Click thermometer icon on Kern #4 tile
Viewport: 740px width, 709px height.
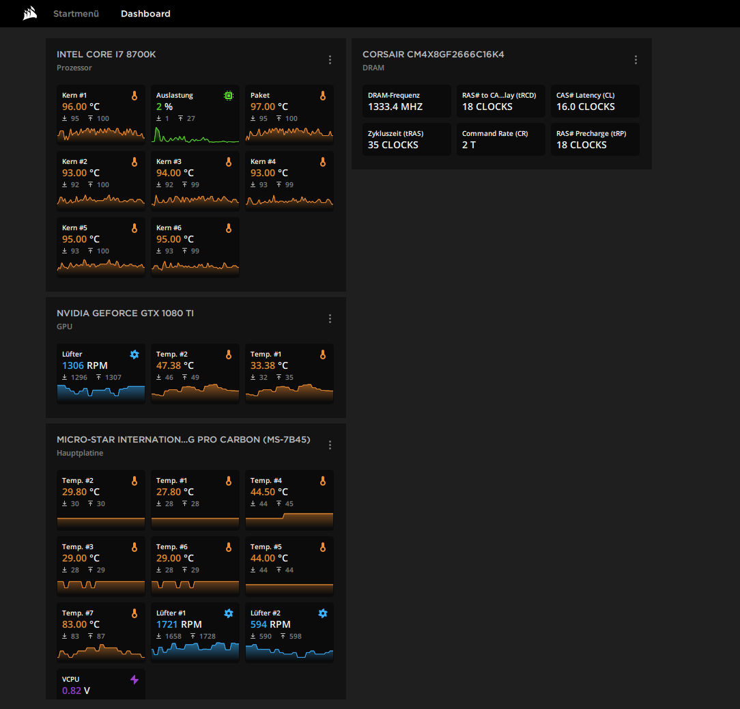coord(323,162)
